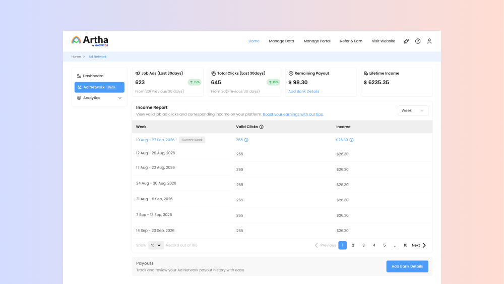Click the Ad Network breadcrumb link
Screen dimensions: 504x284
point(97,56)
